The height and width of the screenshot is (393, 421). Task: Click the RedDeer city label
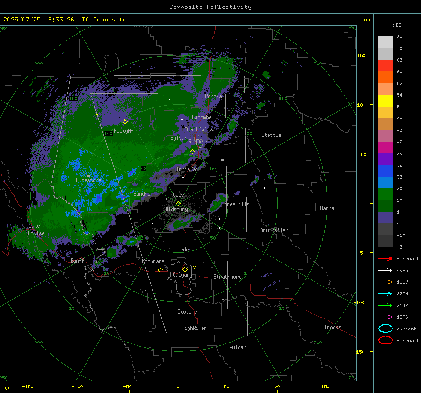click(198, 142)
